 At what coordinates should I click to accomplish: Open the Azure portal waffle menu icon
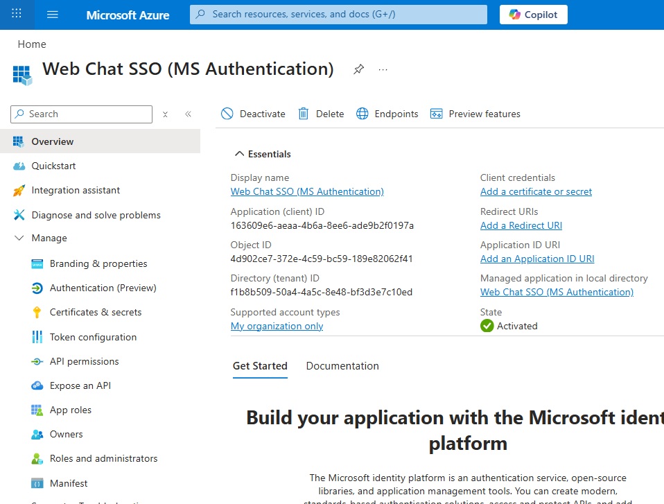click(17, 14)
